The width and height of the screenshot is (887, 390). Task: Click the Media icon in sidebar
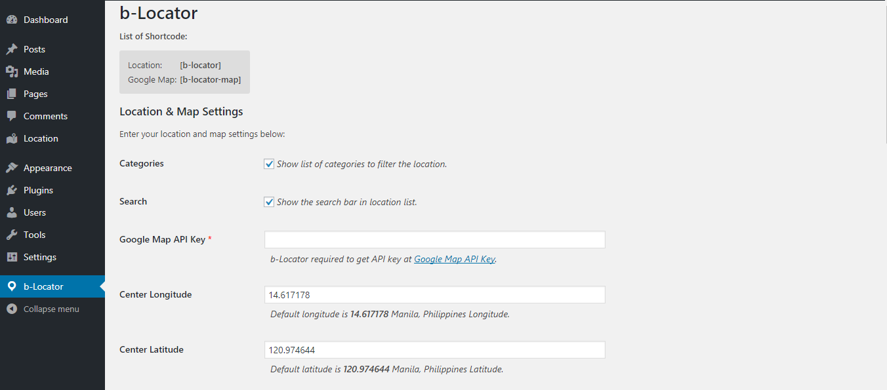click(x=11, y=71)
